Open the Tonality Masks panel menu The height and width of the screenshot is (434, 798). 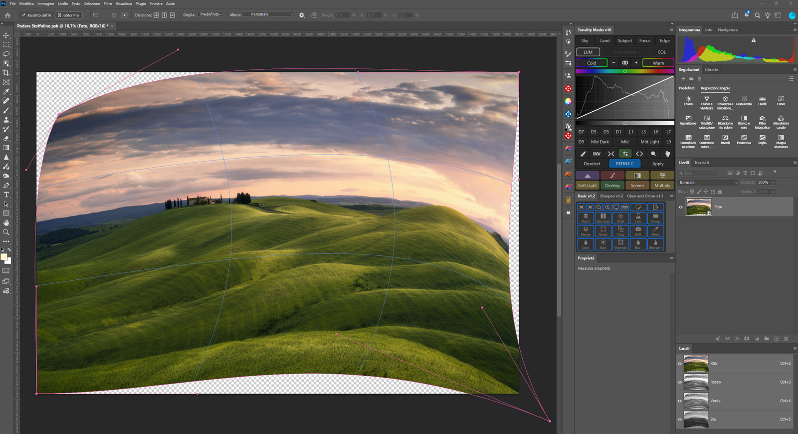[x=671, y=30]
